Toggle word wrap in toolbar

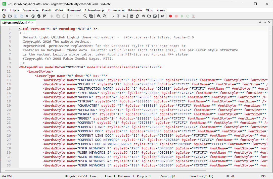(112, 16)
